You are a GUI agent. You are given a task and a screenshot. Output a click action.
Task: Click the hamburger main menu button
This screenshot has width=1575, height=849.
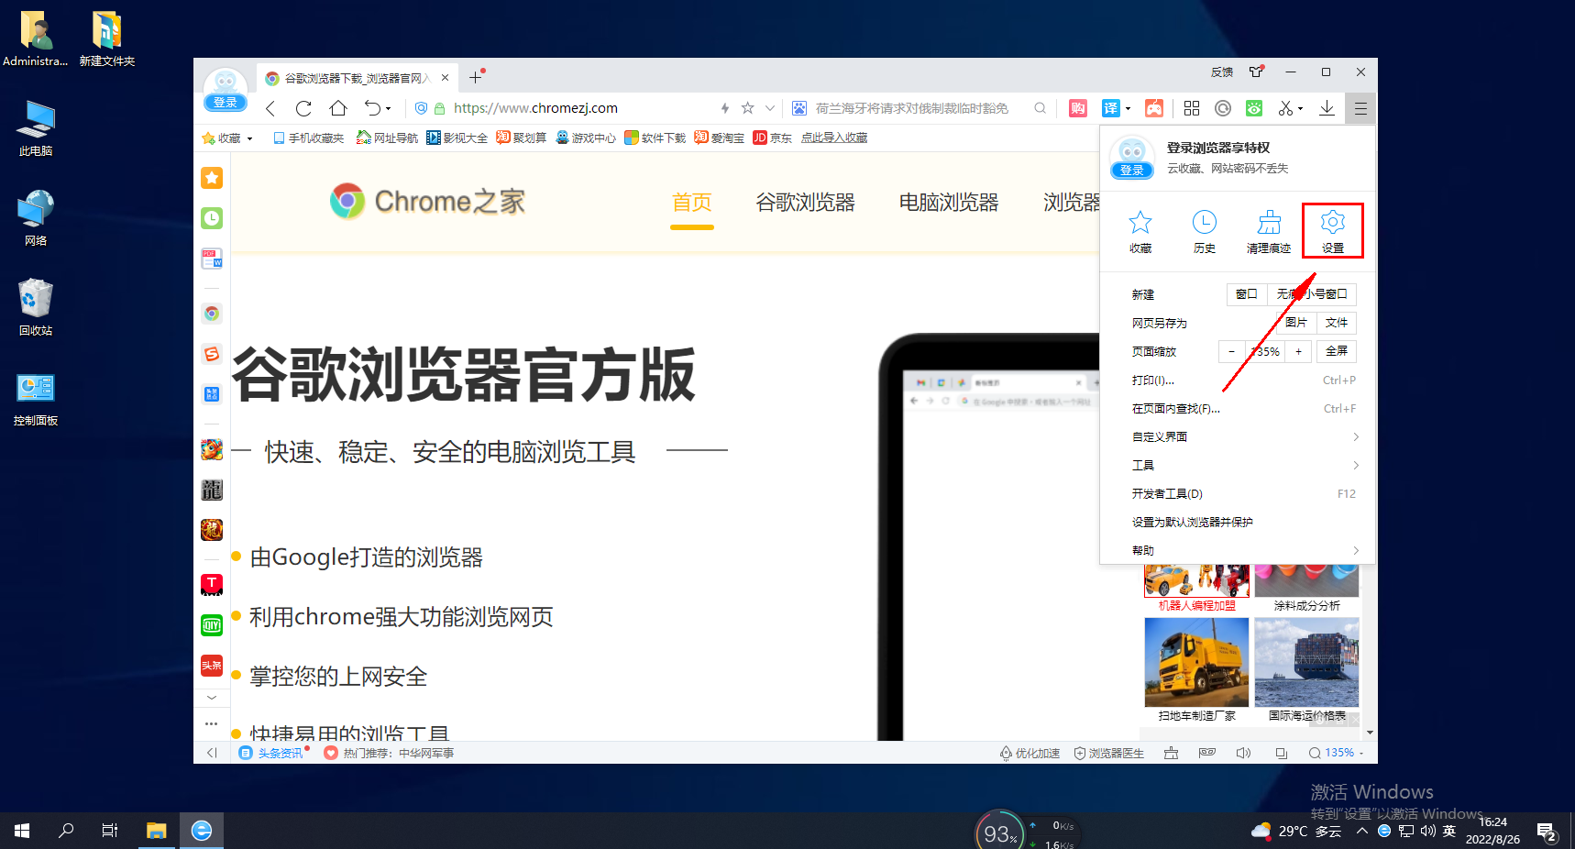[x=1360, y=108]
